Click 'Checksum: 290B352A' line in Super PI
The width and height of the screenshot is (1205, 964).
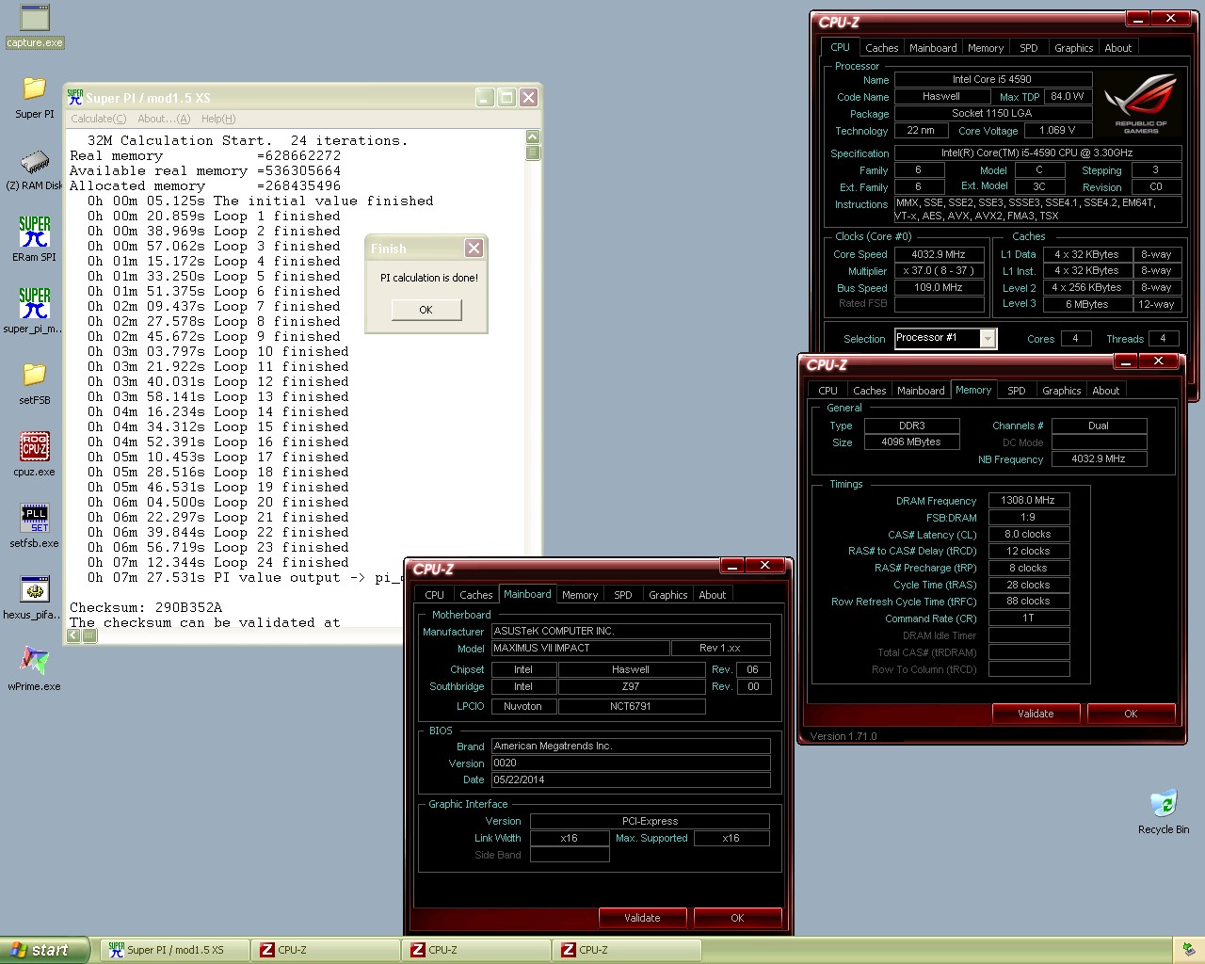click(146, 607)
